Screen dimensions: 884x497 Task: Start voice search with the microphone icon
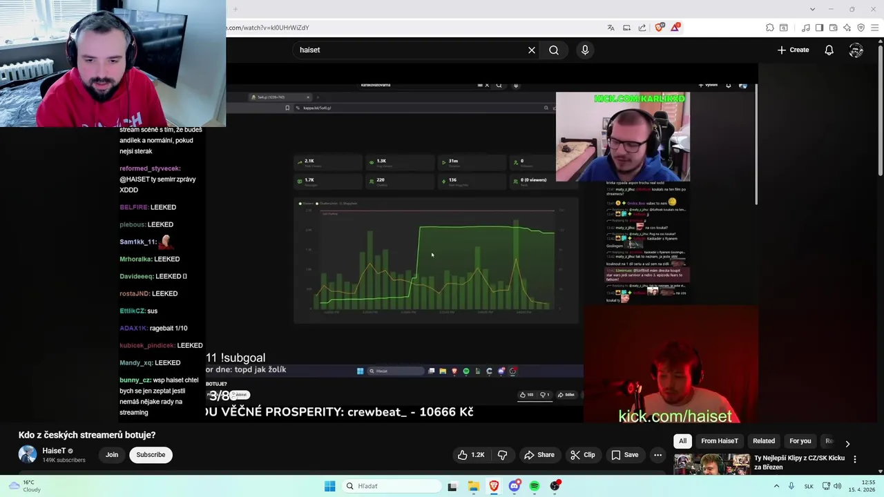tap(585, 50)
